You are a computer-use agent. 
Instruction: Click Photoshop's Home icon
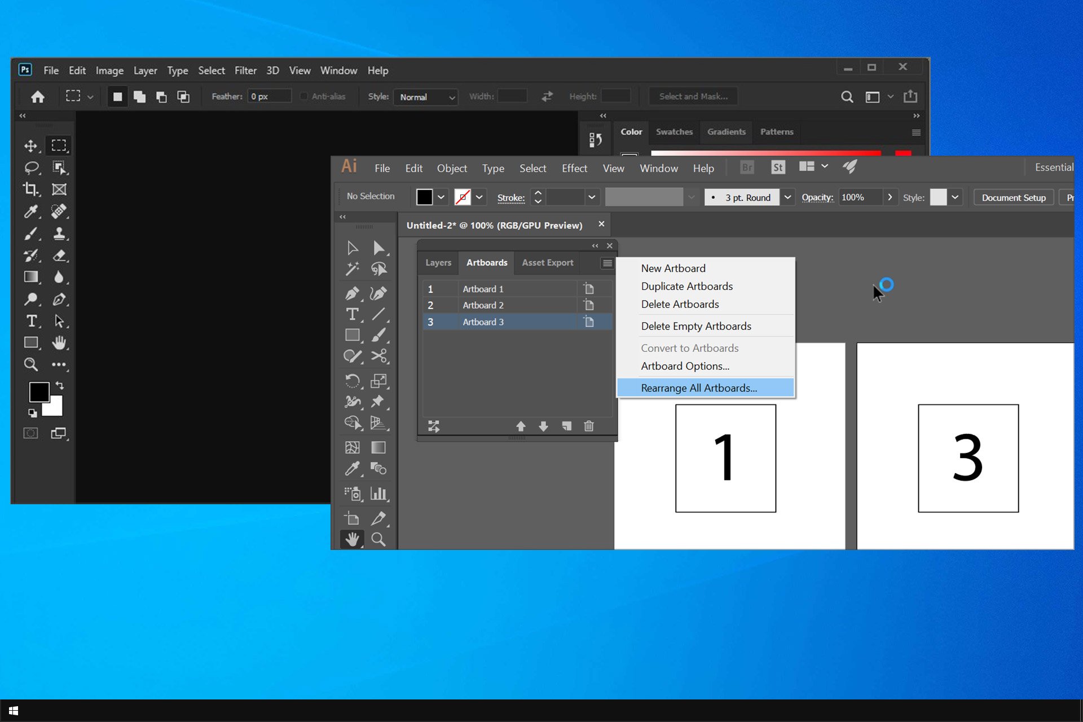(38, 97)
